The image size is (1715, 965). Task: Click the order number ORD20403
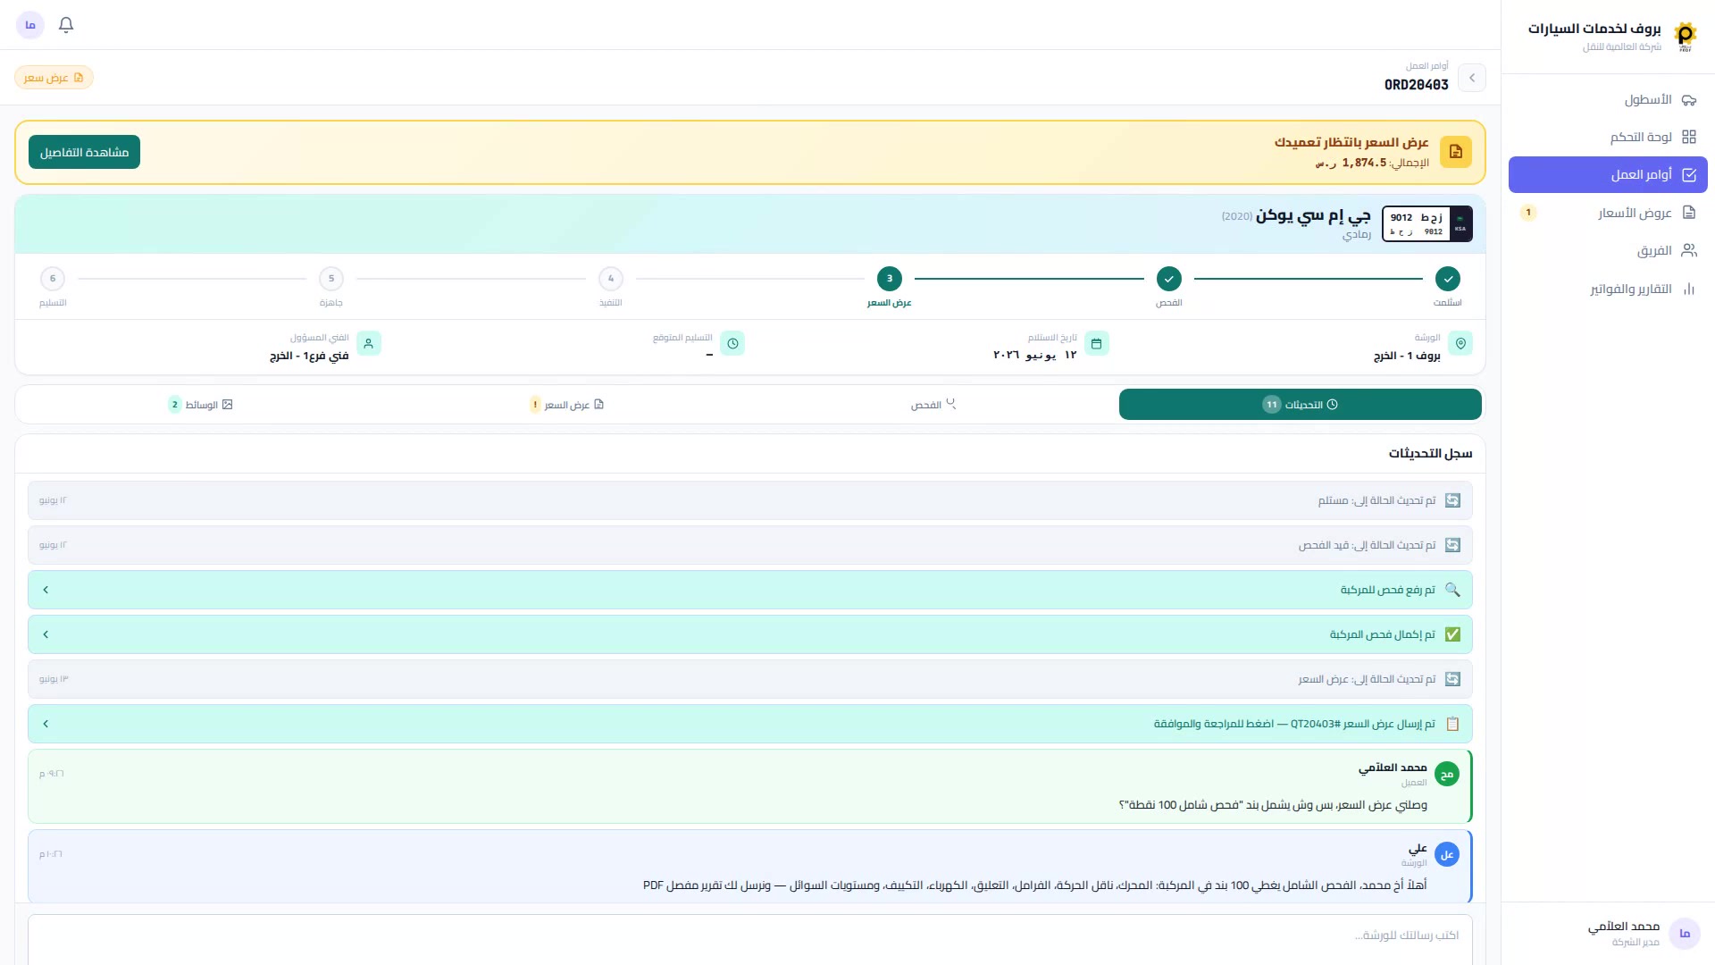tap(1417, 85)
